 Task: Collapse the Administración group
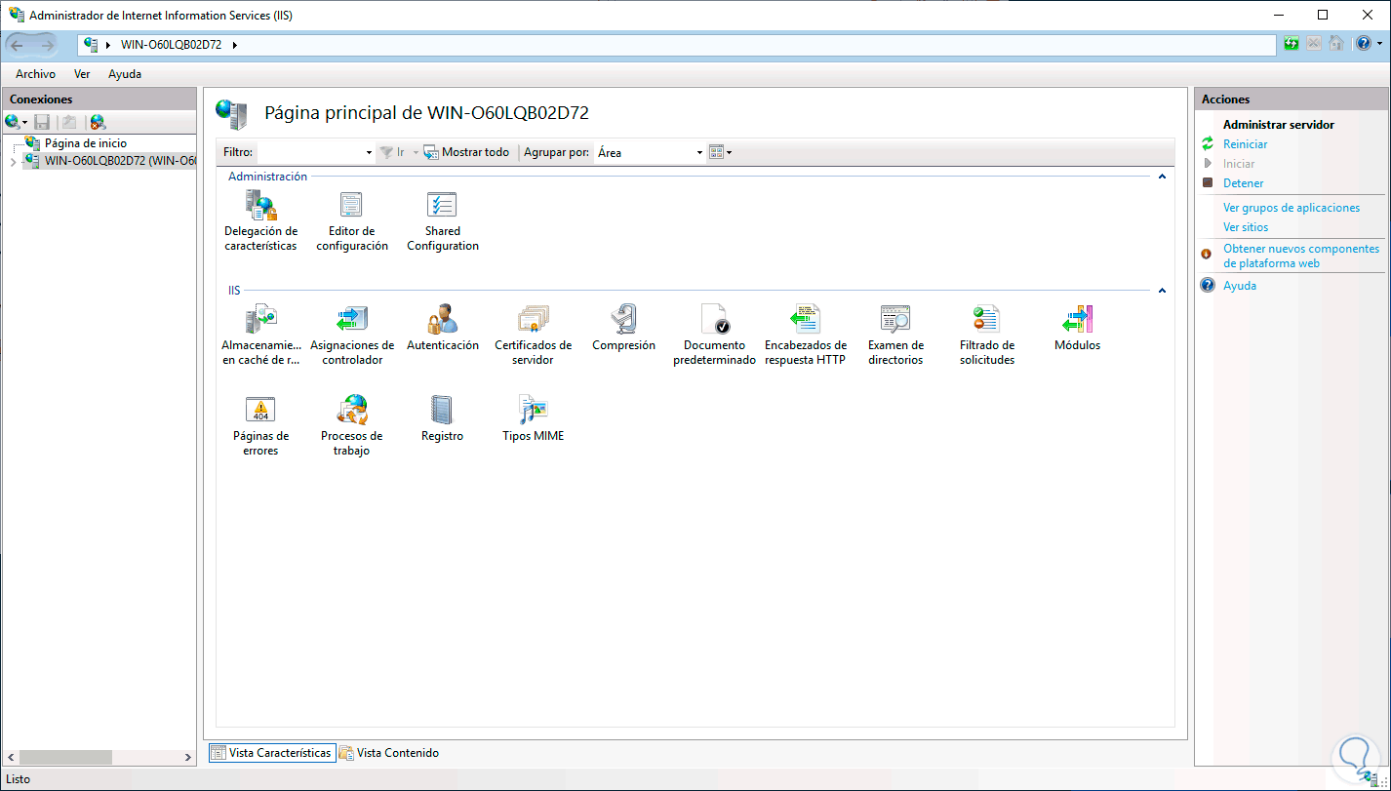pyautogui.click(x=1162, y=177)
